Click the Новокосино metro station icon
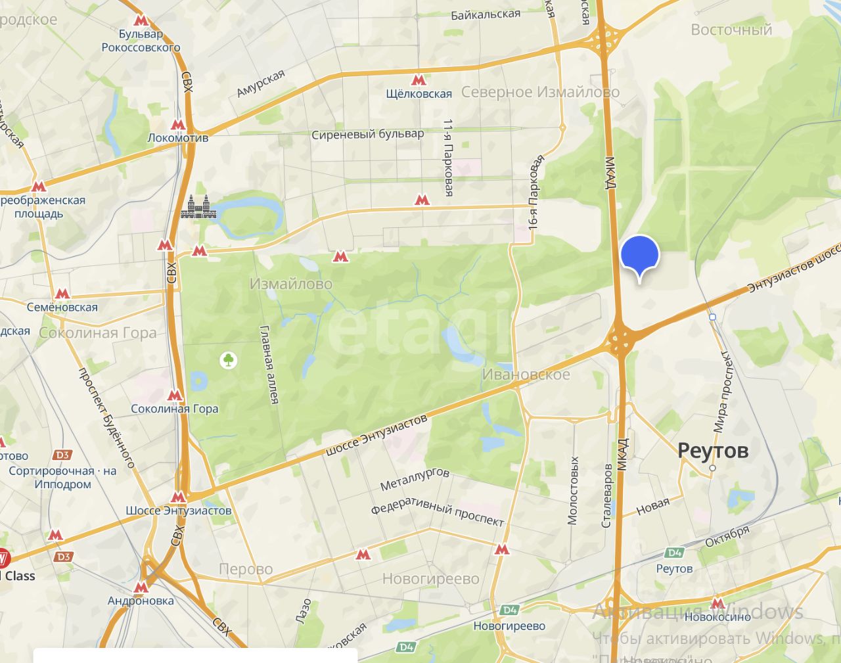This screenshot has height=663, width=841. pyautogui.click(x=717, y=603)
